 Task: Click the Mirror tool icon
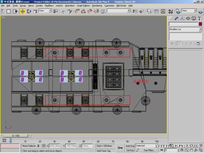pos(135,11)
